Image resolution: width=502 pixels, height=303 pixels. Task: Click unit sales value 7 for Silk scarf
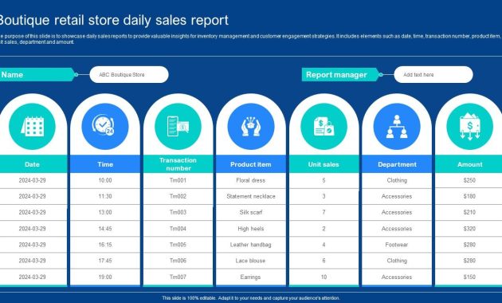click(x=324, y=212)
